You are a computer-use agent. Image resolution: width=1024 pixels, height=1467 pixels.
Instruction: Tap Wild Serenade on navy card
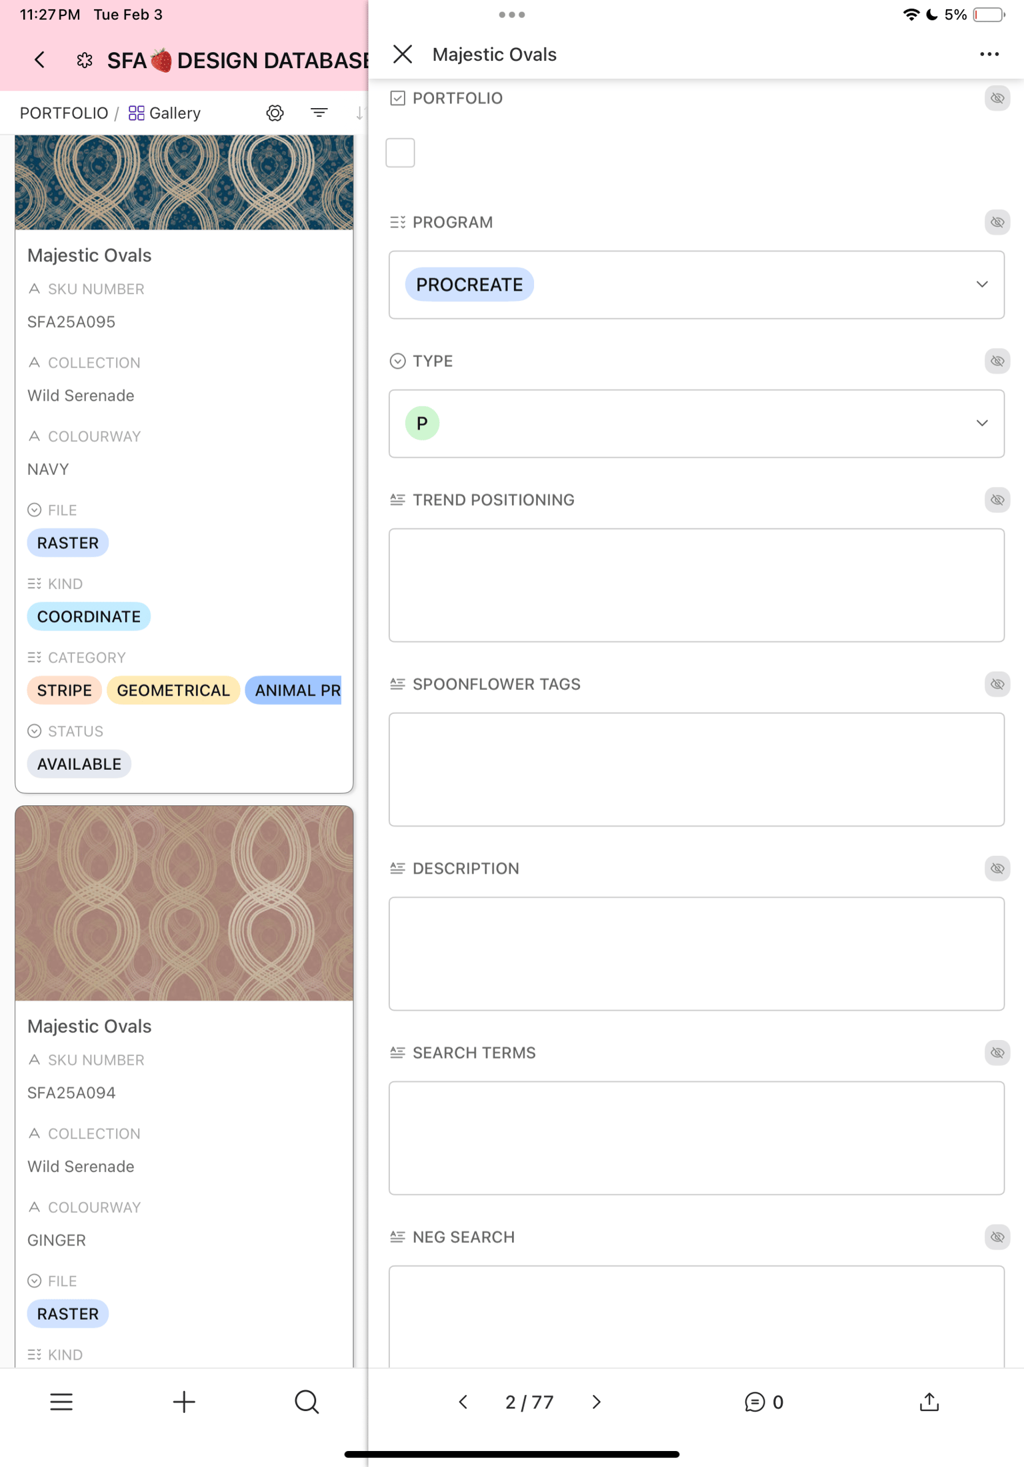tap(81, 395)
